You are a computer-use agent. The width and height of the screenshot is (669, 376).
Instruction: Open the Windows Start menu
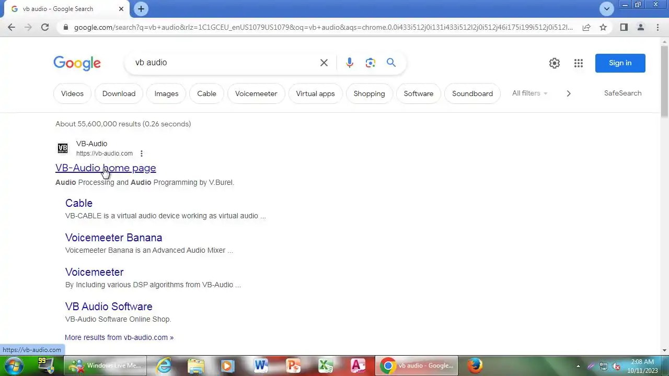point(13,366)
